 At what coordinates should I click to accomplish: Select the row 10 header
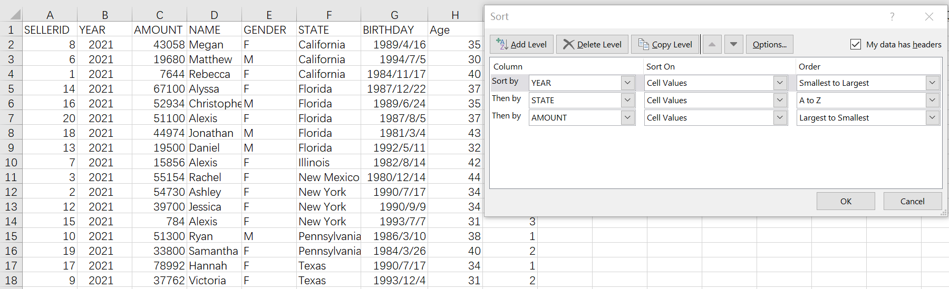[x=11, y=163]
